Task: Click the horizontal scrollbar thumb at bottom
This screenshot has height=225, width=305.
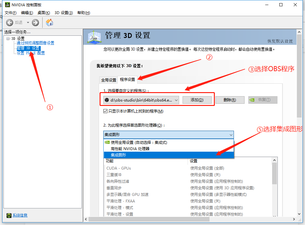Action: pos(149,219)
